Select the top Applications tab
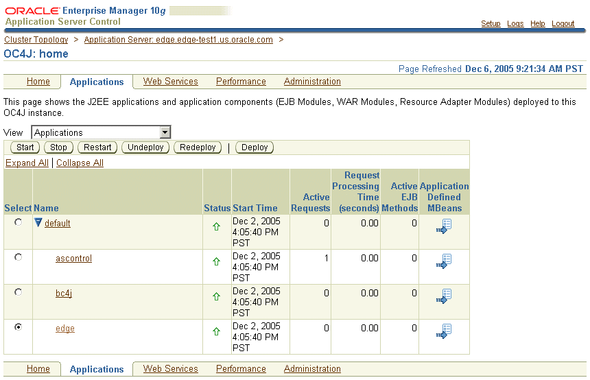The height and width of the screenshot is (380, 590). [x=97, y=82]
